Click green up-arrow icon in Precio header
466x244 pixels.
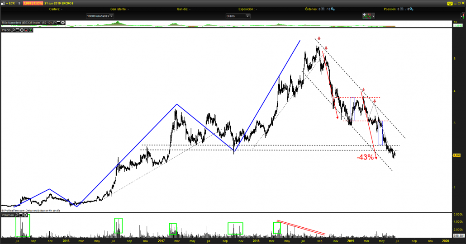[31, 30]
